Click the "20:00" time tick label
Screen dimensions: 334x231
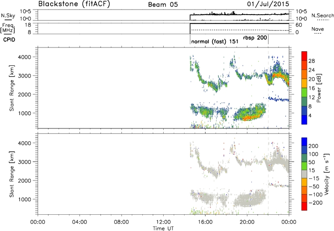[x=247, y=222]
